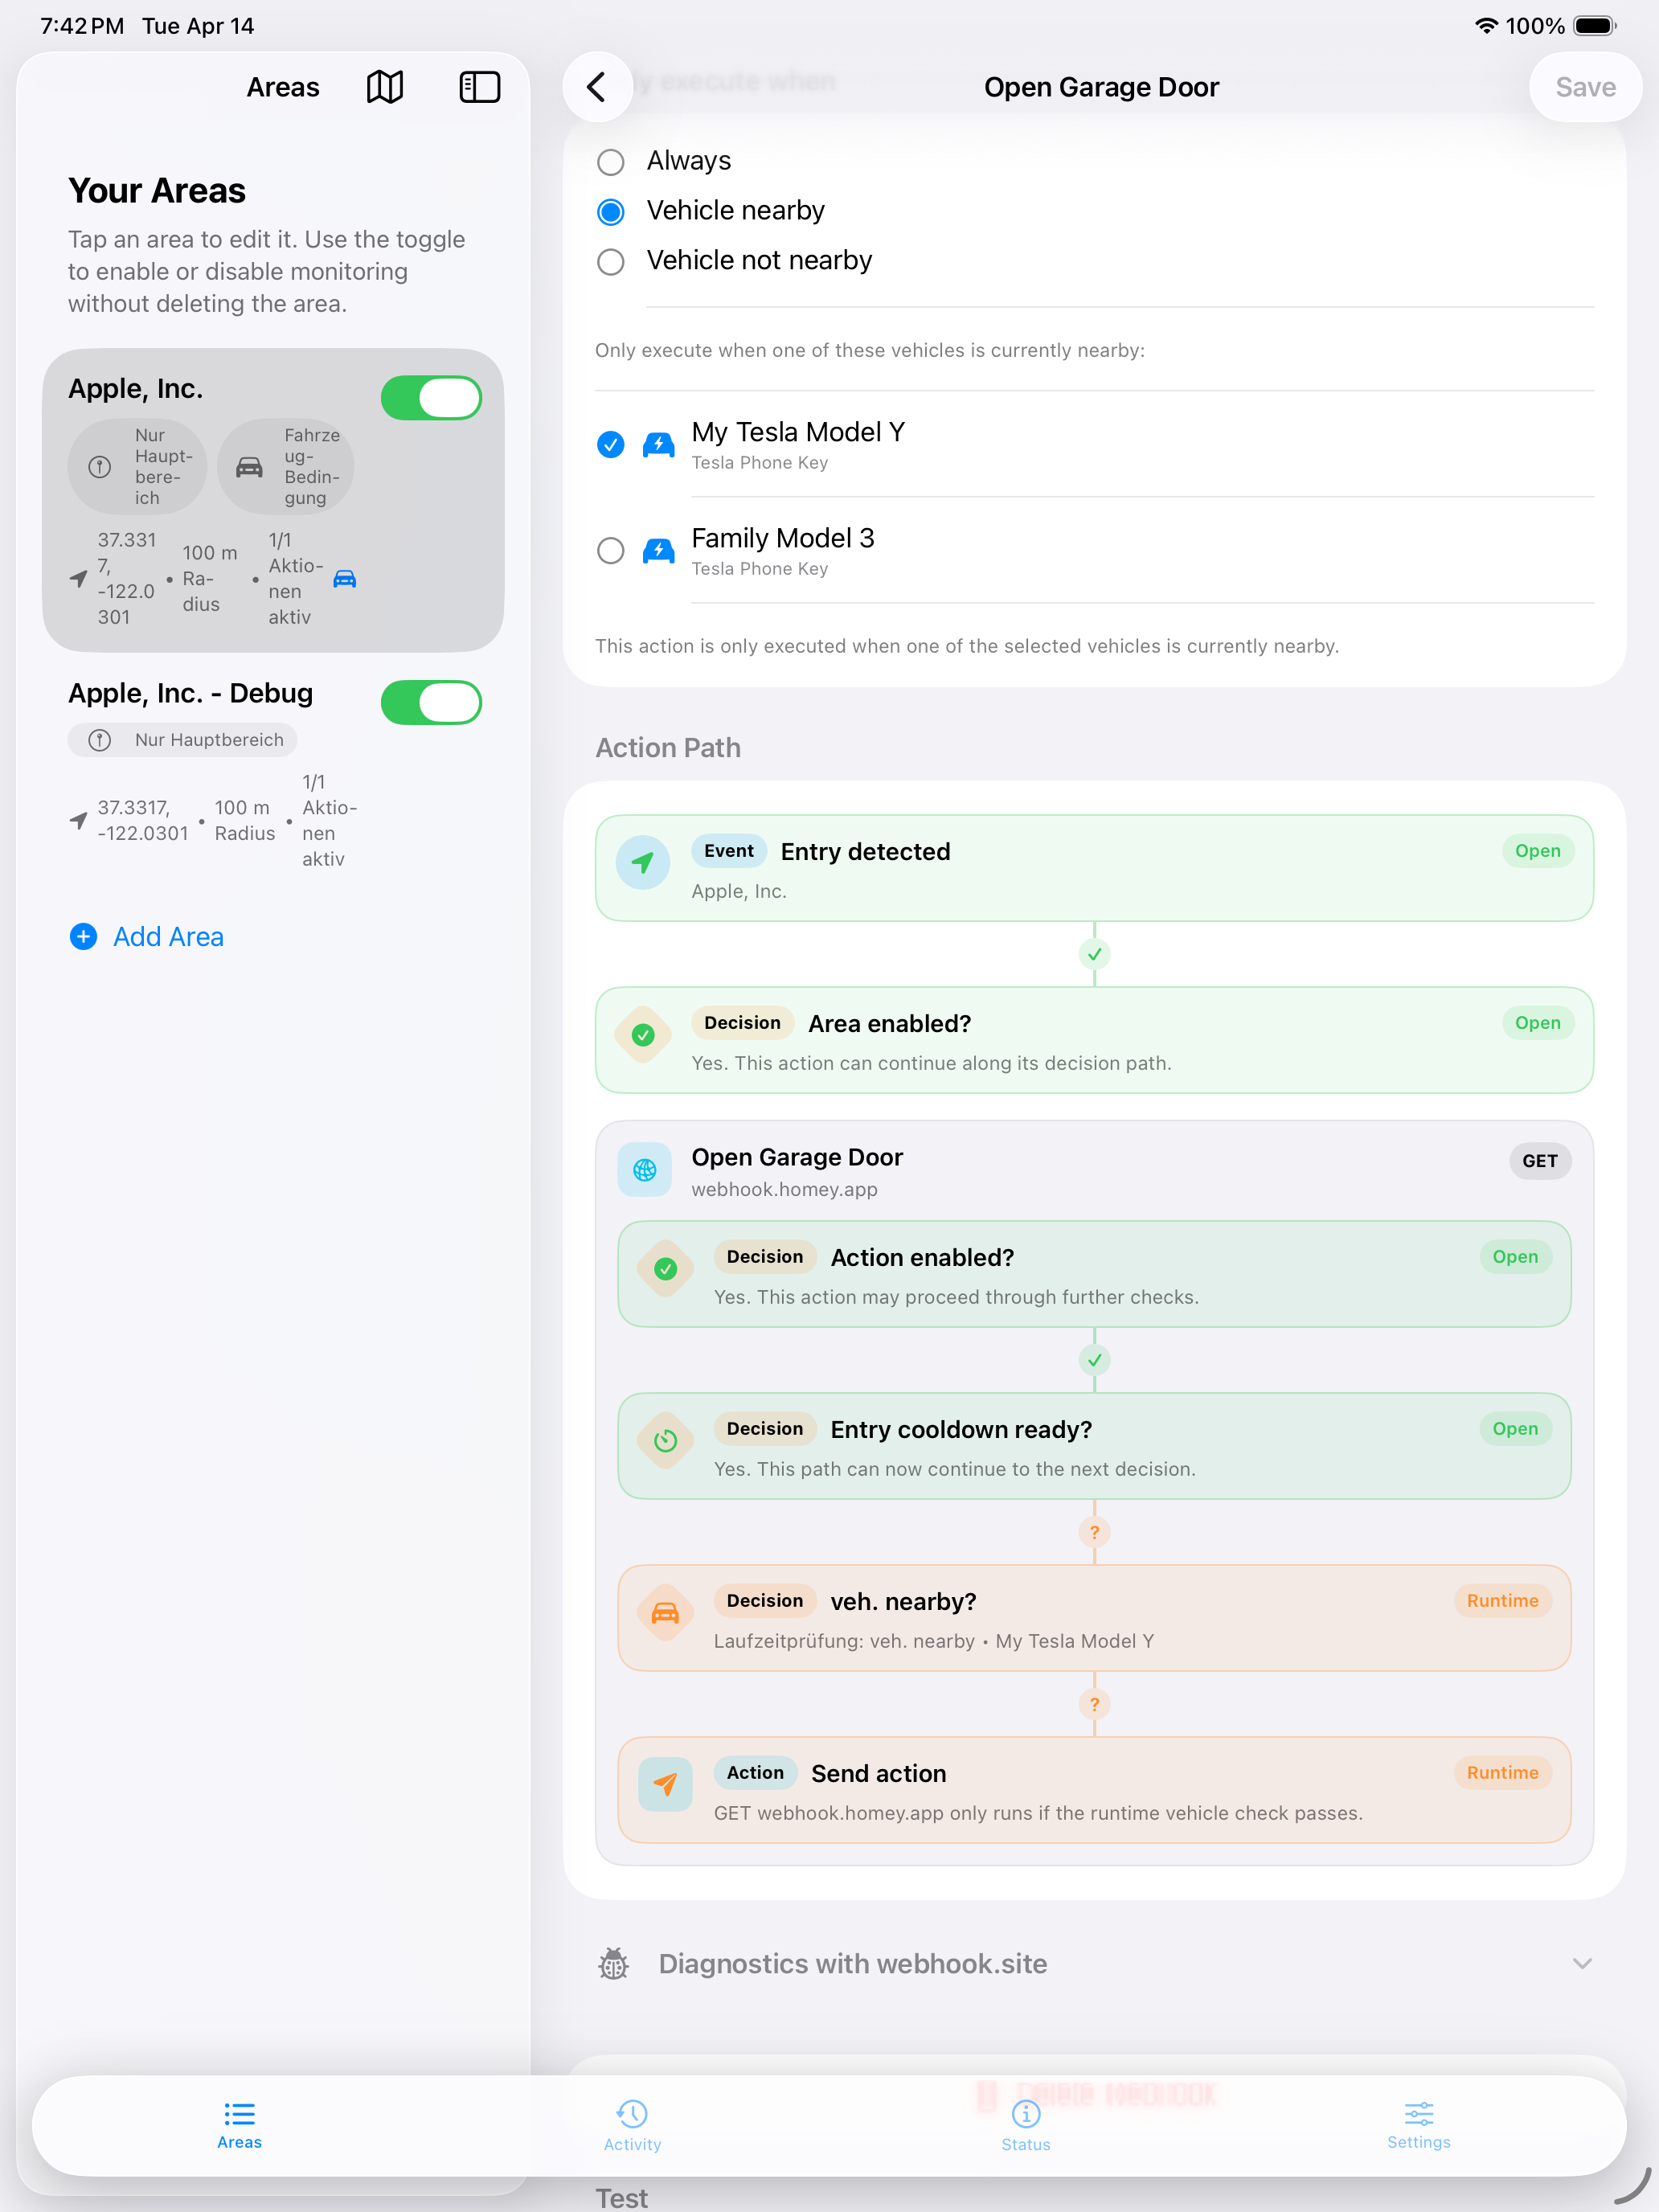Screen dimensions: 1659x2212
Task: Switch to the Status tab
Action: pos(1026,2126)
